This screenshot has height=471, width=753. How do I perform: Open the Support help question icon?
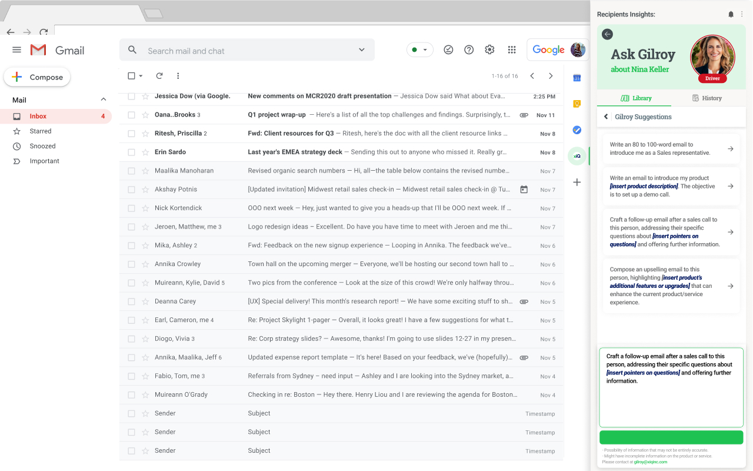[469, 50]
